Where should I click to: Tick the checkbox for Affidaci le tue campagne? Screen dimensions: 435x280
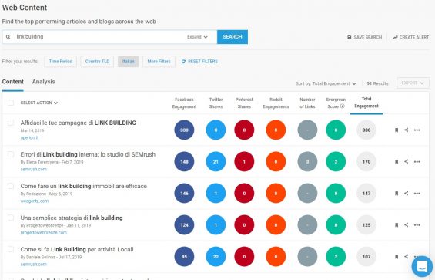(x=11, y=123)
